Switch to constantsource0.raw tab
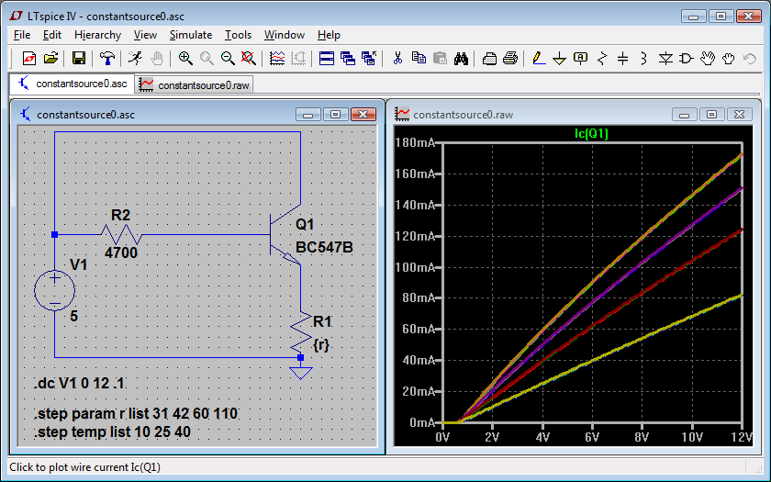Image resolution: width=771 pixels, height=482 pixels. [195, 85]
